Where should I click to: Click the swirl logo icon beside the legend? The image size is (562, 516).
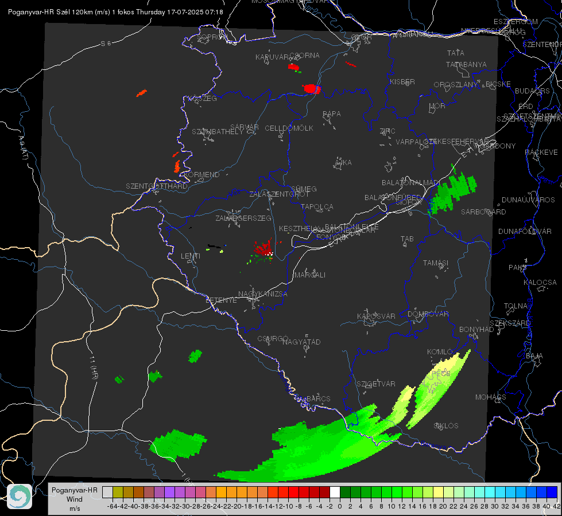(x=20, y=497)
